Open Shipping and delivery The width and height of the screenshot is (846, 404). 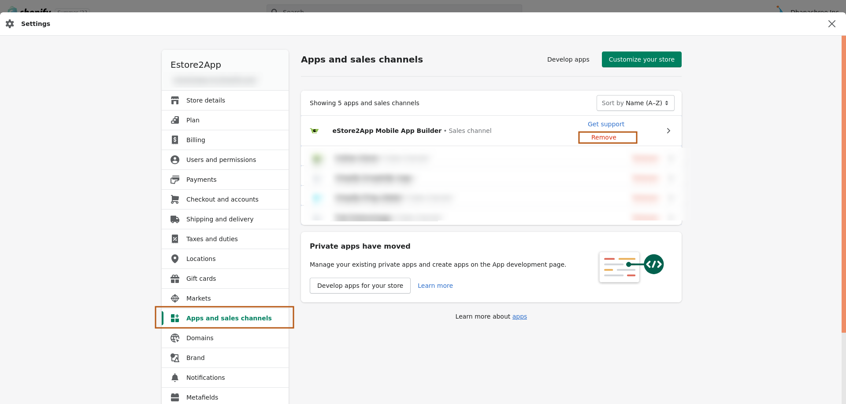(225, 219)
